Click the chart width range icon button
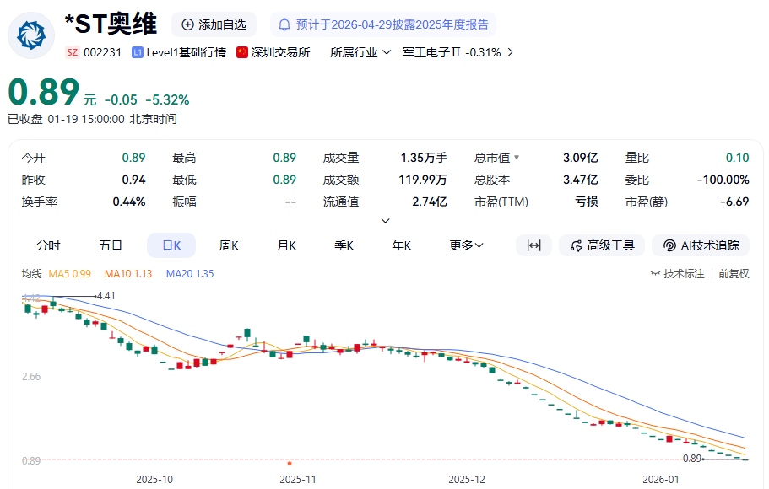This screenshot has width=769, height=489. click(533, 245)
